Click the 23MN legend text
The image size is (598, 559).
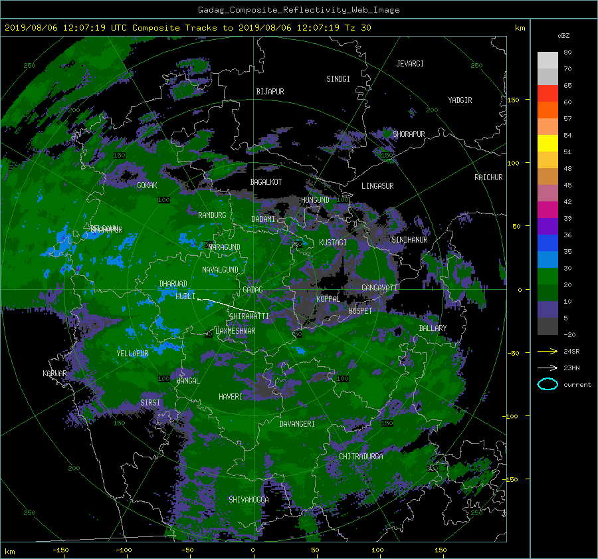point(571,368)
